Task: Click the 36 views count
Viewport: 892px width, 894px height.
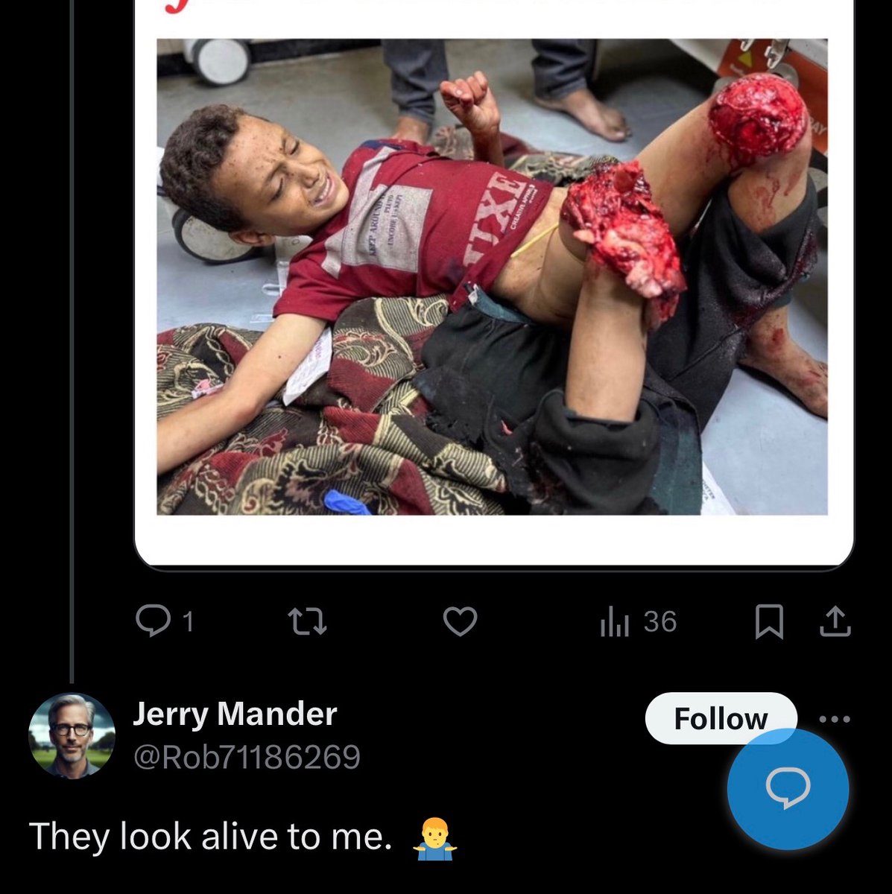Action: point(659,621)
